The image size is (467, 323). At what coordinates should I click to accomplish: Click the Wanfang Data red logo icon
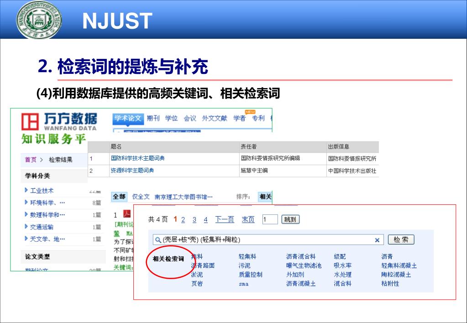tap(30, 122)
